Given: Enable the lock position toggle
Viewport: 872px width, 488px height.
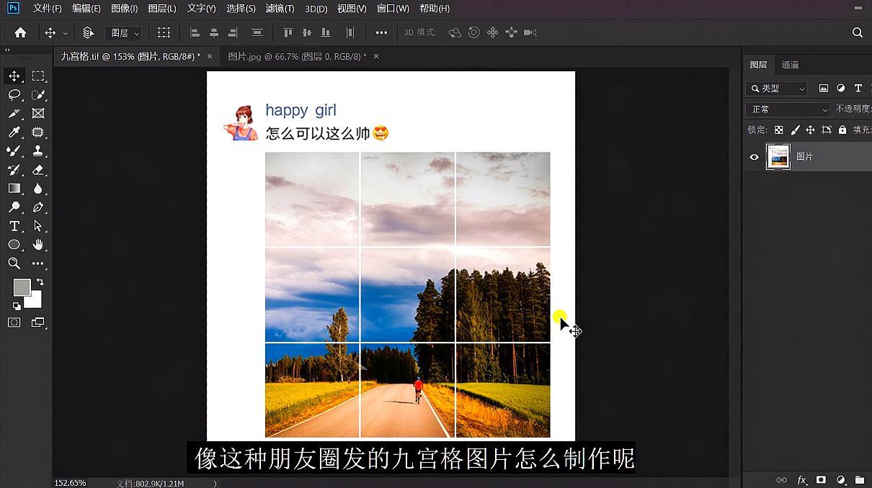Looking at the screenshot, I should 811,130.
